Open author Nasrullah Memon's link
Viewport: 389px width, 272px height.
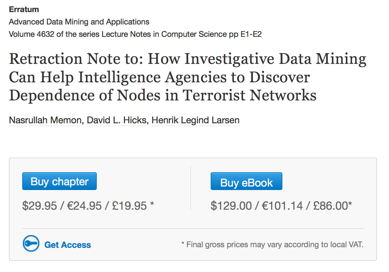(x=45, y=120)
